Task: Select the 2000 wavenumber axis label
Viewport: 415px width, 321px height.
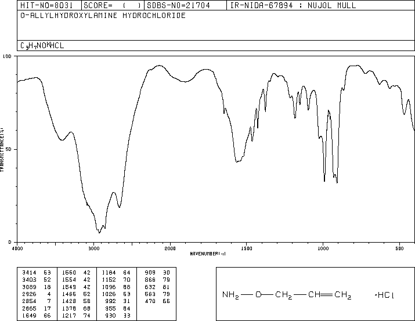Action: click(170, 248)
